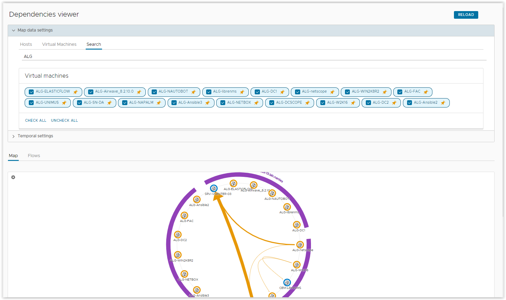Select the ALG-FAC map node
The width and height of the screenshot is (506, 300).
tap(184, 215)
